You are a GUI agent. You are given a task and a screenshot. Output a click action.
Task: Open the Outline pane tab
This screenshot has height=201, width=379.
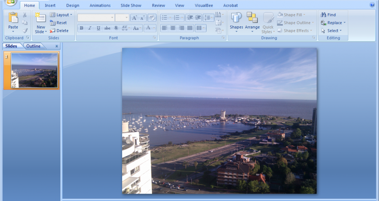tap(33, 46)
